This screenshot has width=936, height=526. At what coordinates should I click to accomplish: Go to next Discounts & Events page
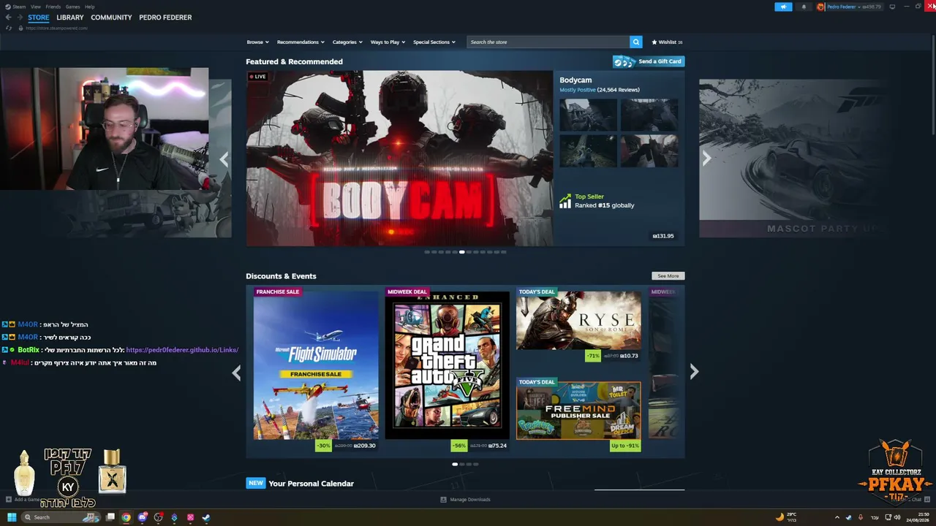(x=694, y=373)
